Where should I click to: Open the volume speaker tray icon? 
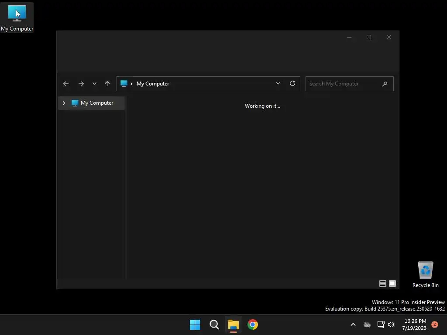click(x=391, y=325)
